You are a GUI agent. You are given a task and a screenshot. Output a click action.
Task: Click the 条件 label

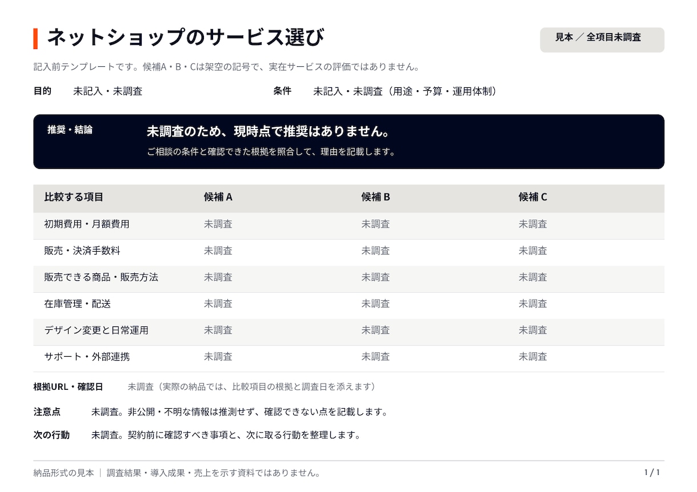click(x=282, y=91)
